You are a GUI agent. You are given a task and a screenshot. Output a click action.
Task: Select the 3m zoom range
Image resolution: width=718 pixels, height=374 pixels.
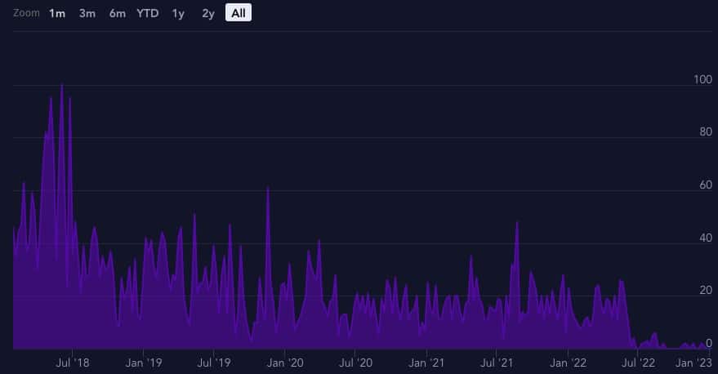coord(87,13)
